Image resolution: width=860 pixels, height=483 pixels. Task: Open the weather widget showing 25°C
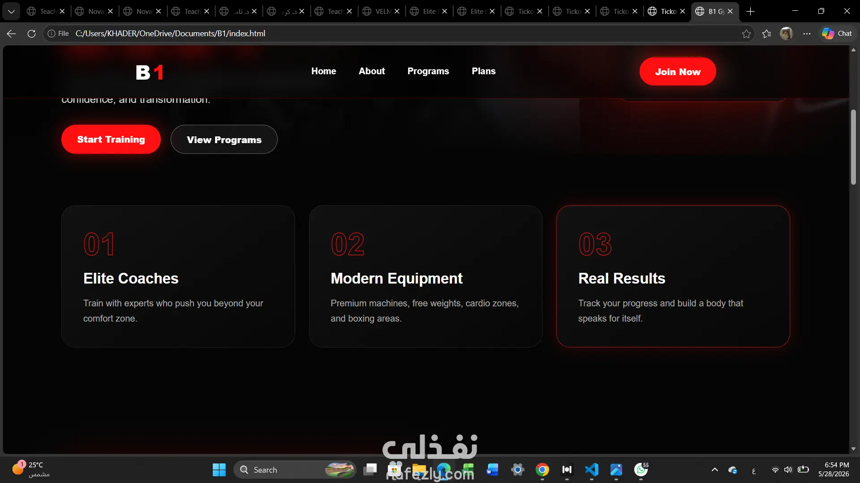[x=31, y=470]
